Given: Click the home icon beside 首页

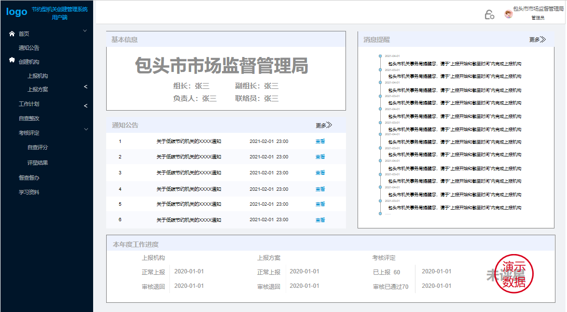Looking at the screenshot, I should (x=12, y=34).
